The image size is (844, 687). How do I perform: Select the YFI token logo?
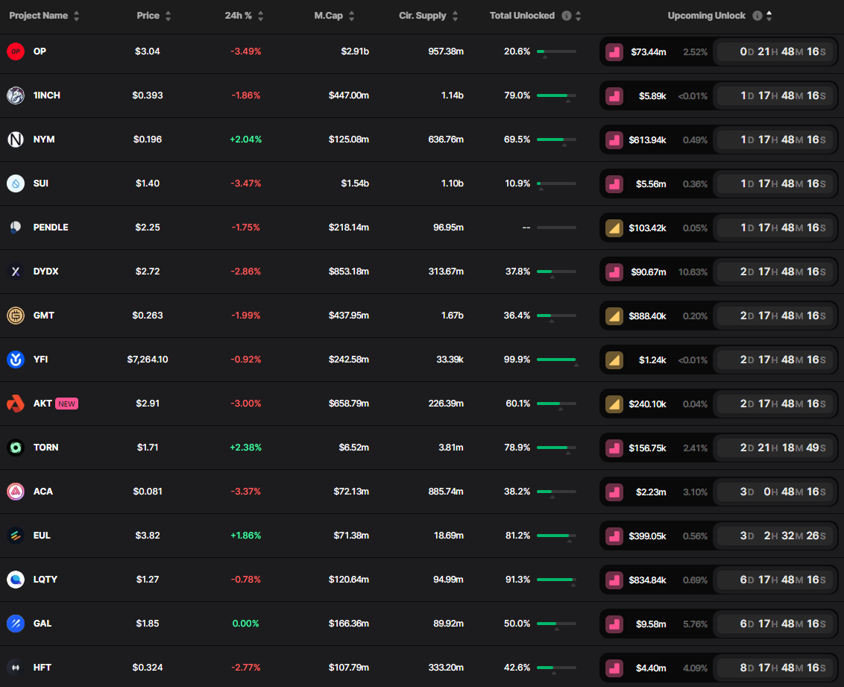click(16, 360)
